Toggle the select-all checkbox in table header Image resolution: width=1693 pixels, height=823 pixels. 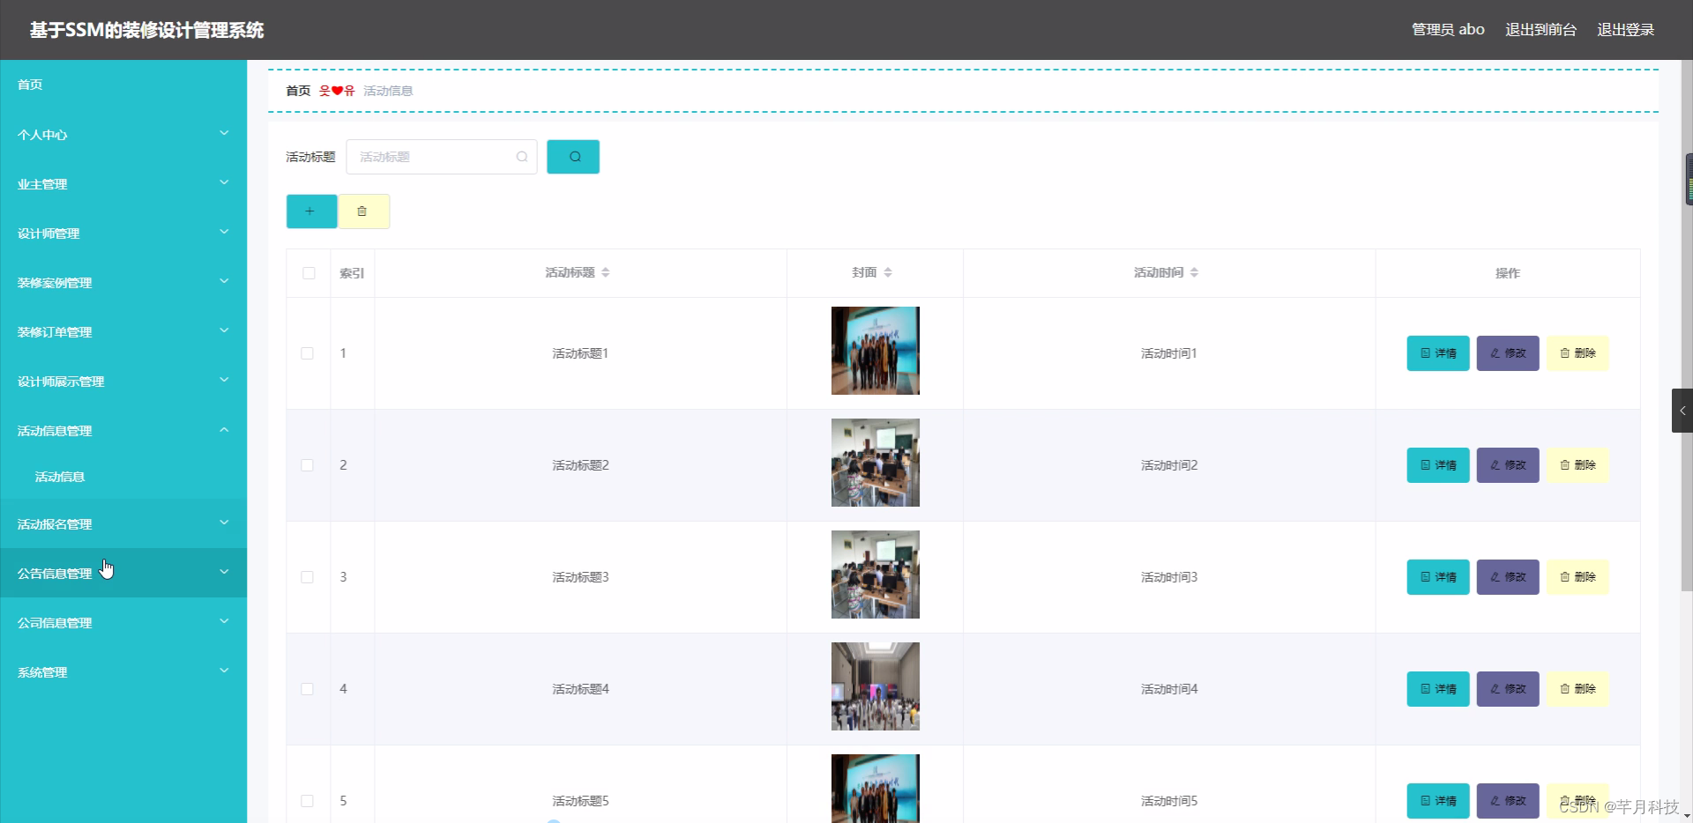click(307, 273)
